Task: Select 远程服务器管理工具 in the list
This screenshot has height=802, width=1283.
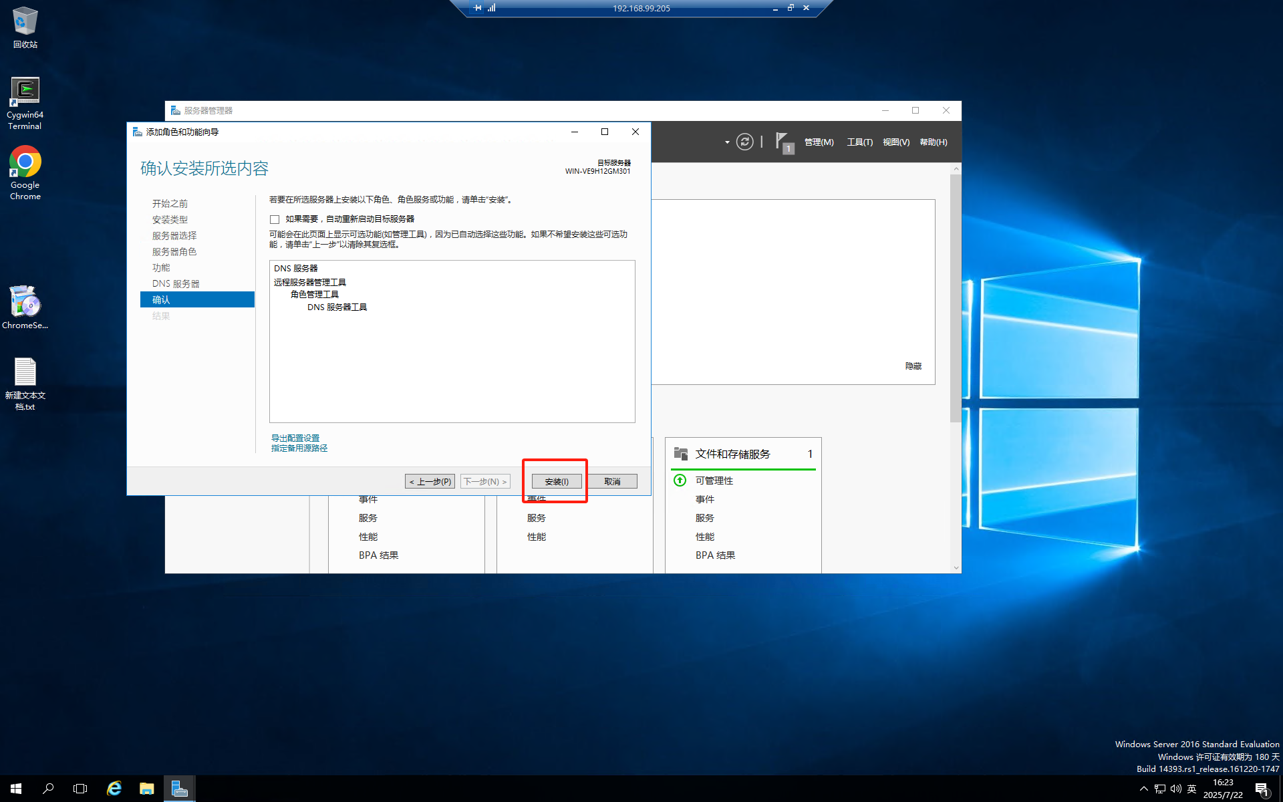Action: click(310, 283)
